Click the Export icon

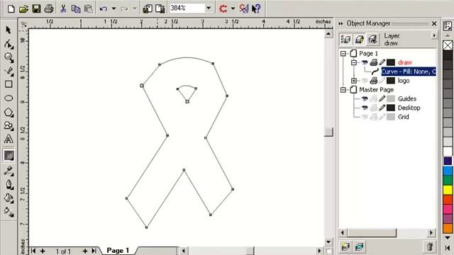(160, 8)
